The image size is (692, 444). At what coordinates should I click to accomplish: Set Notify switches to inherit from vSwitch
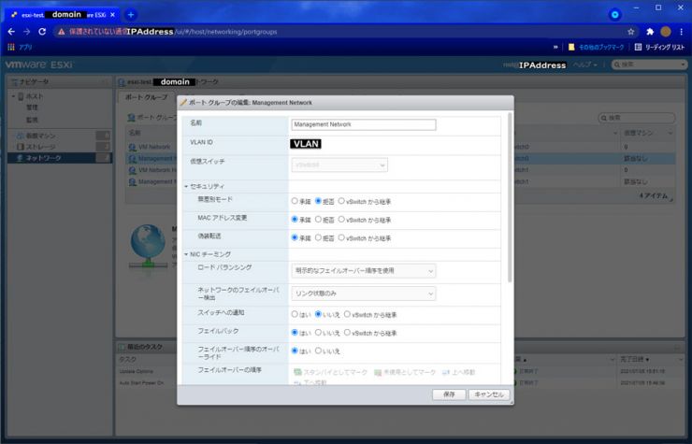pyautogui.click(x=347, y=314)
